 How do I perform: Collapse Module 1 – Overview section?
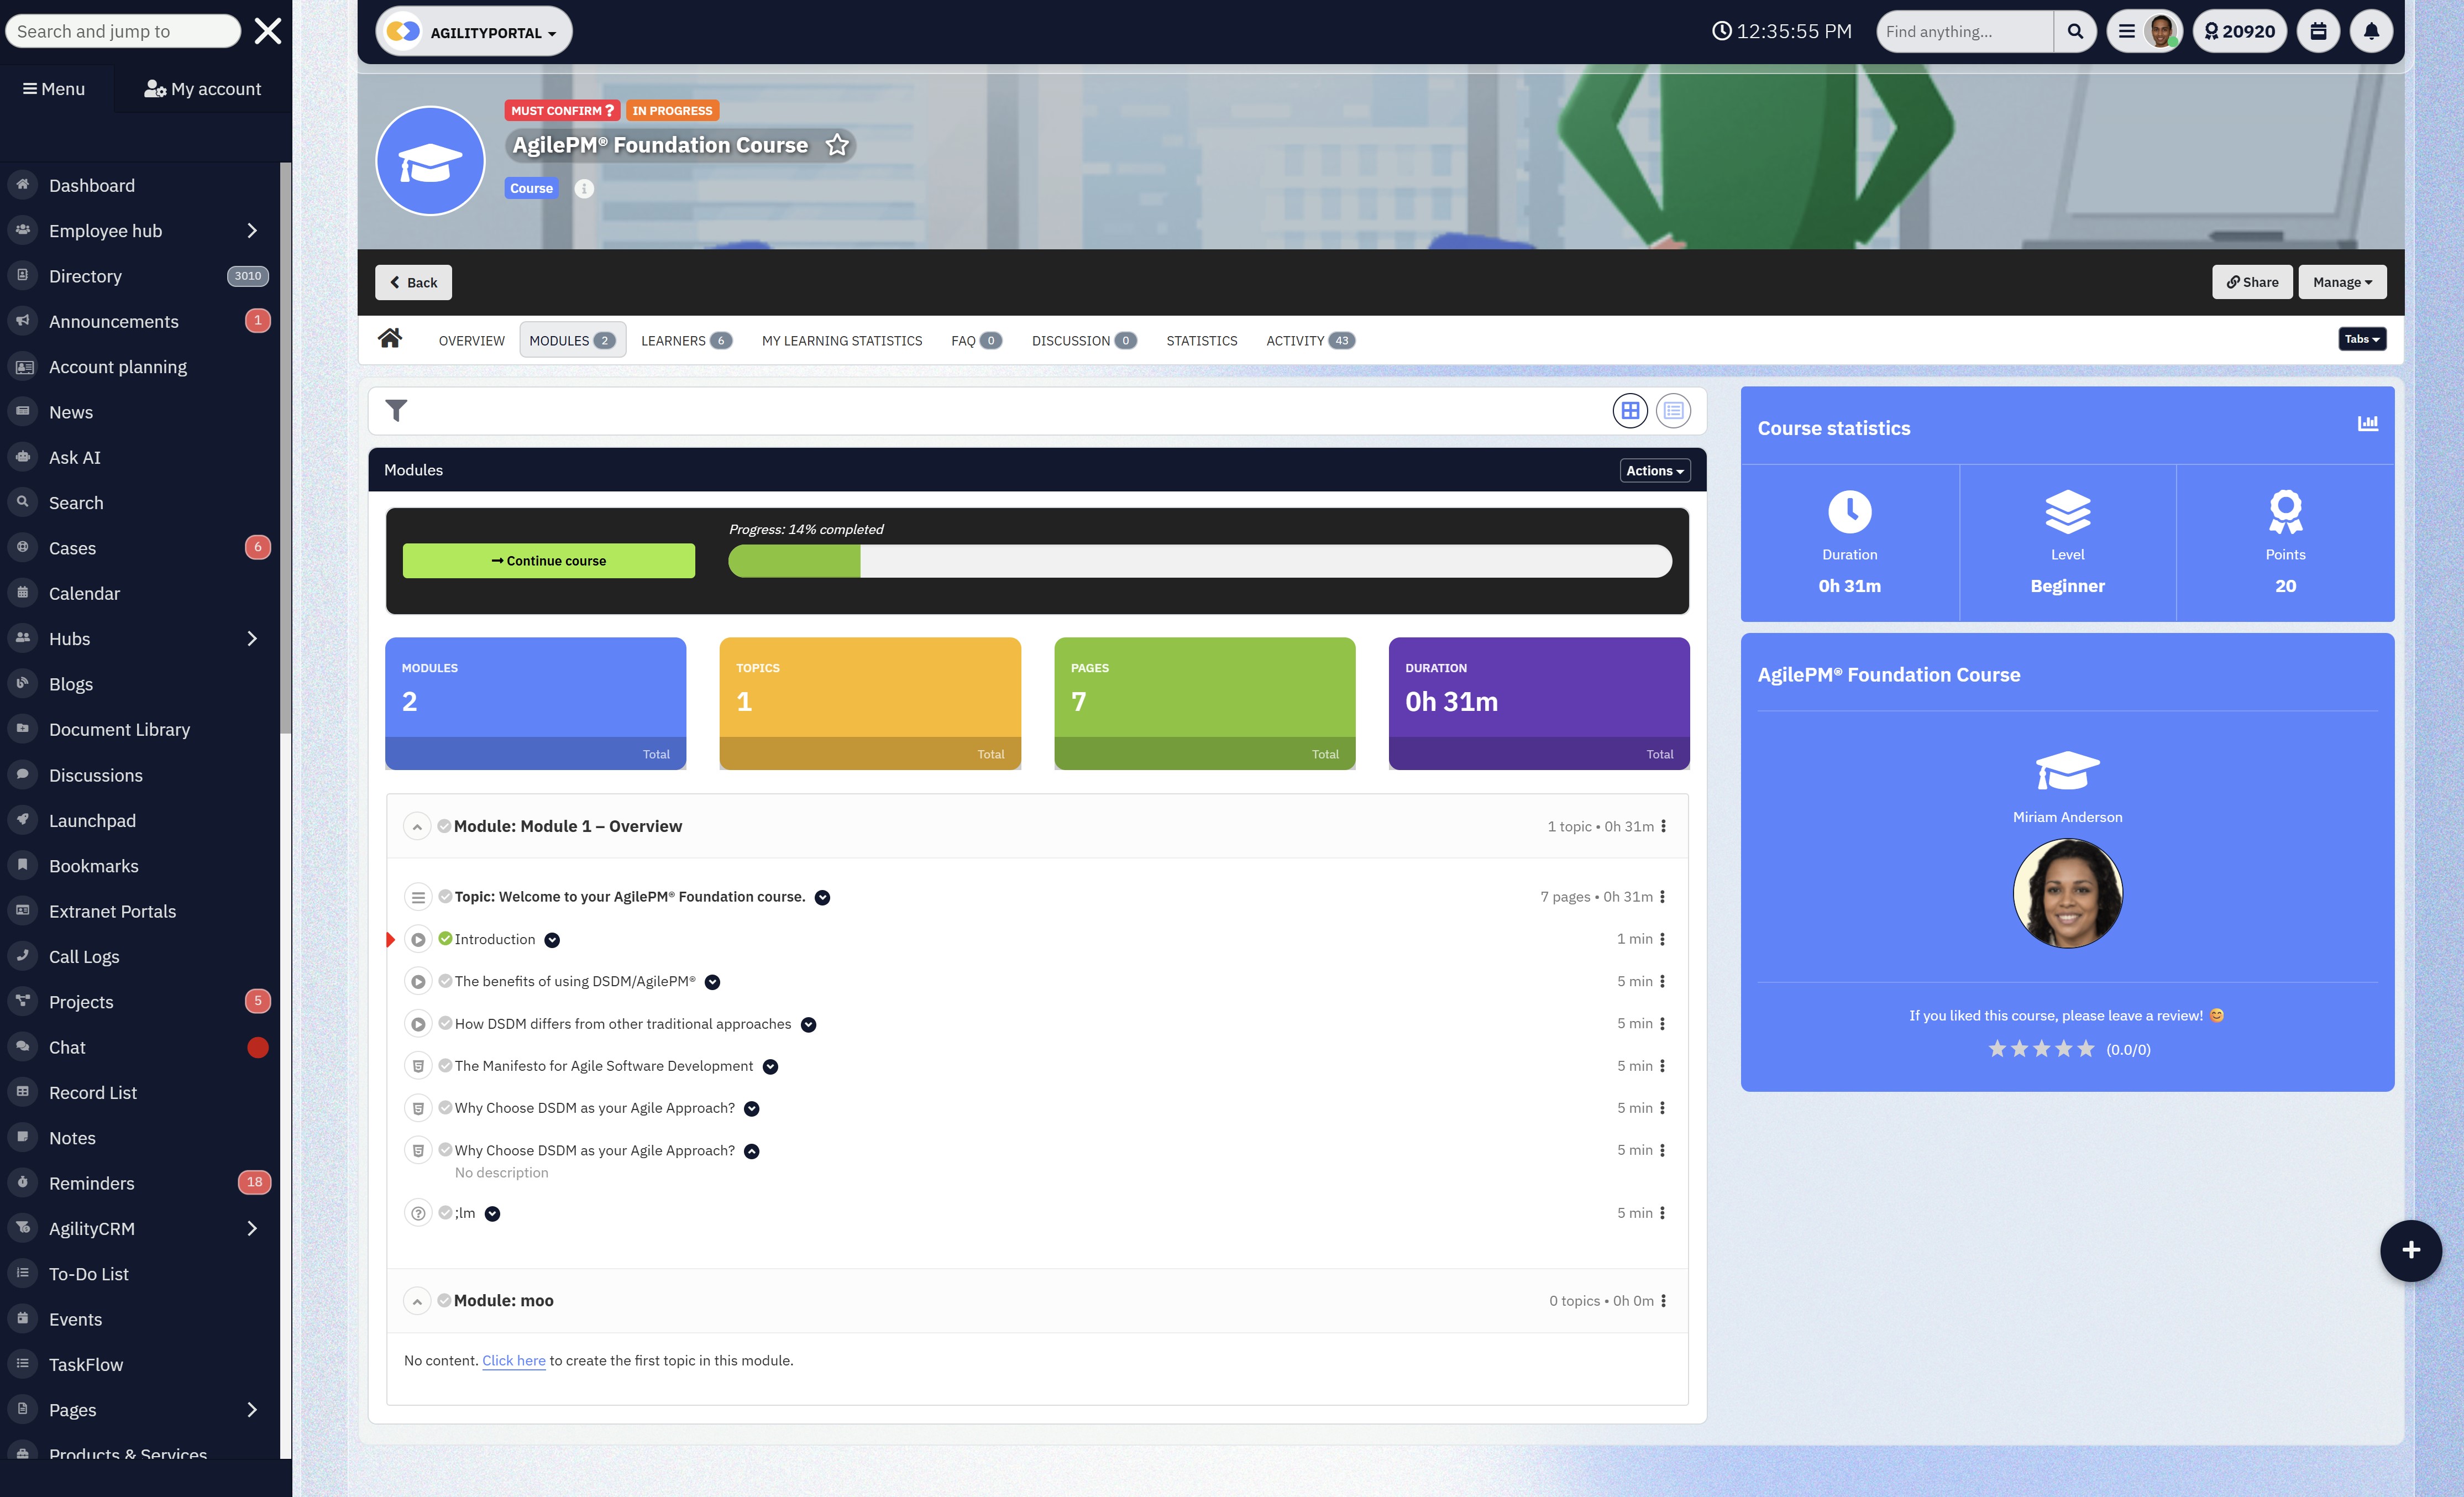417,827
